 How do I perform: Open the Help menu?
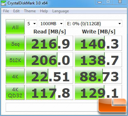click(x=44, y=11)
